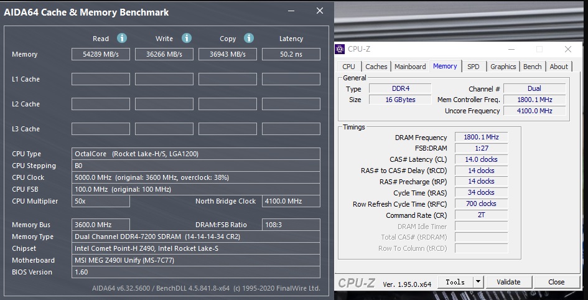Click the Memory Type Dual Channel DDR4-7200 value

[196, 237]
